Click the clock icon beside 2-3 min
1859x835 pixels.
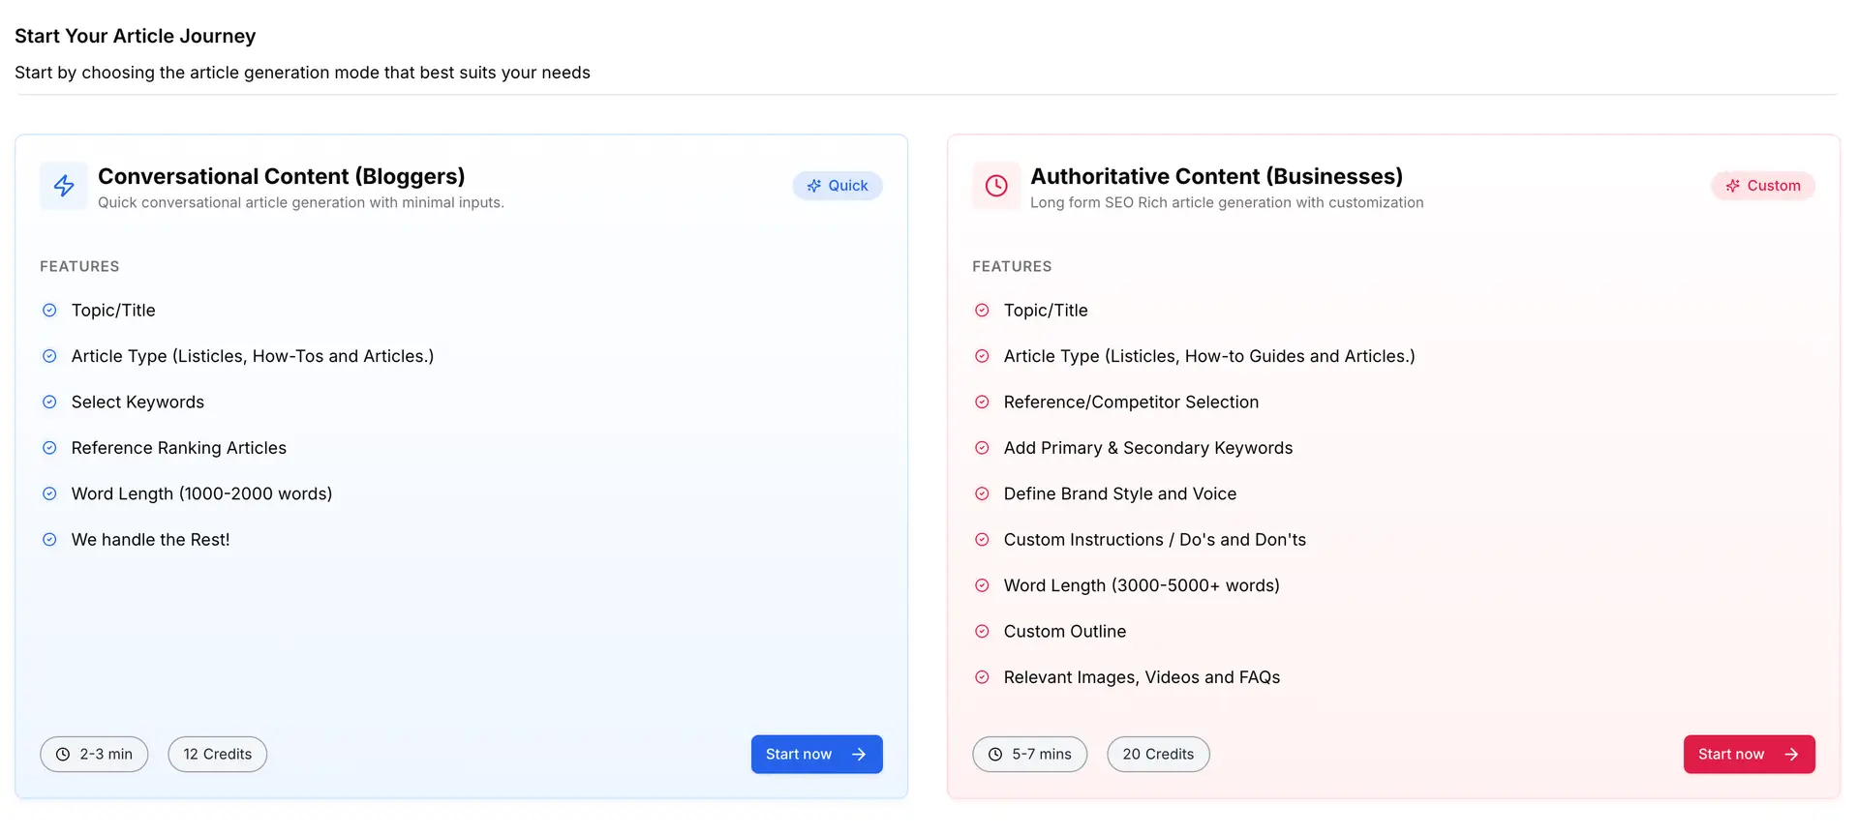[x=63, y=755]
